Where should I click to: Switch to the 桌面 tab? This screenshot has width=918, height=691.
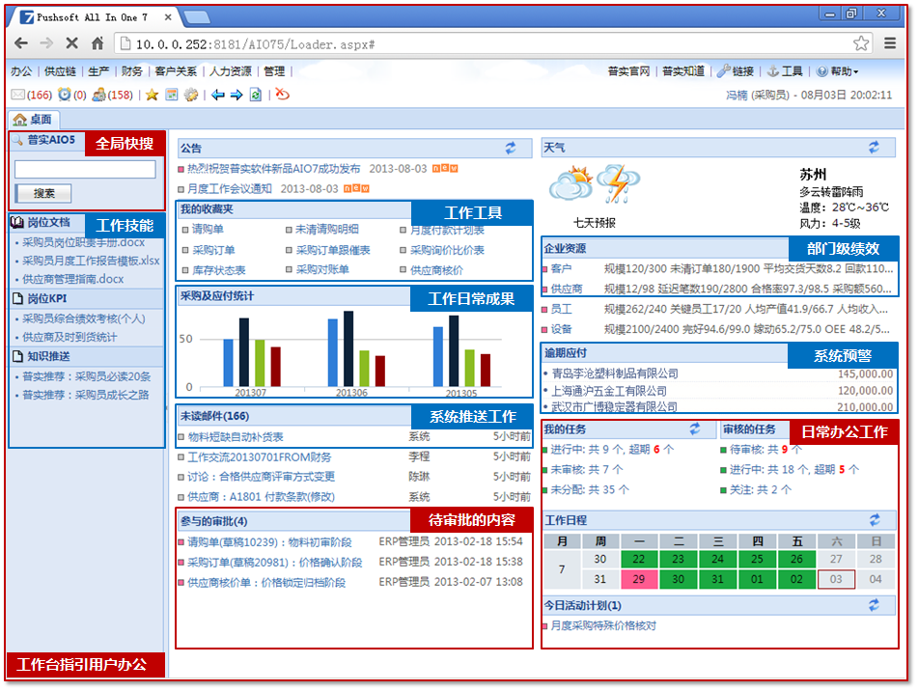coord(33,120)
